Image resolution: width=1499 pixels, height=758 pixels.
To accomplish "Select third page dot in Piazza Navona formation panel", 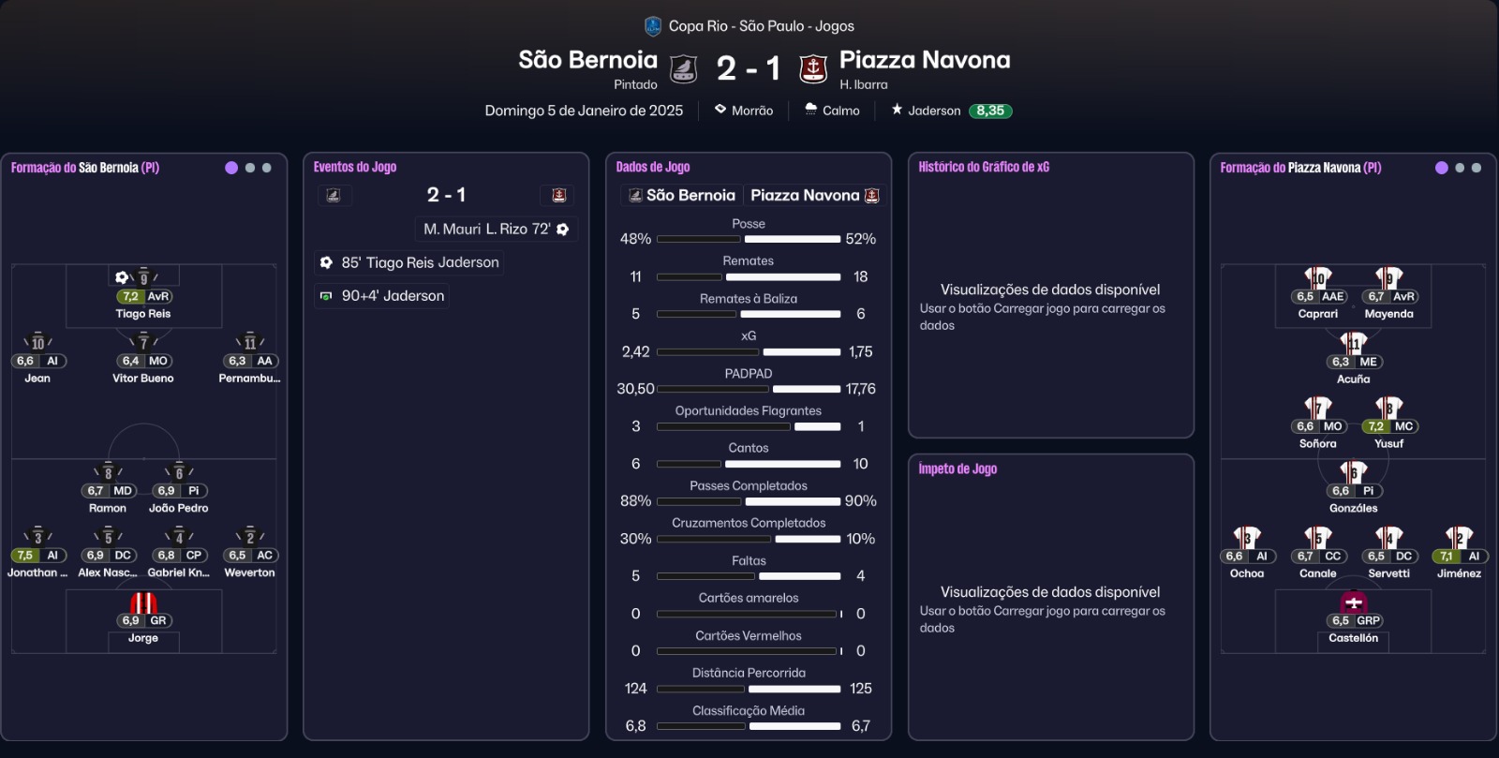I will pyautogui.click(x=1477, y=168).
